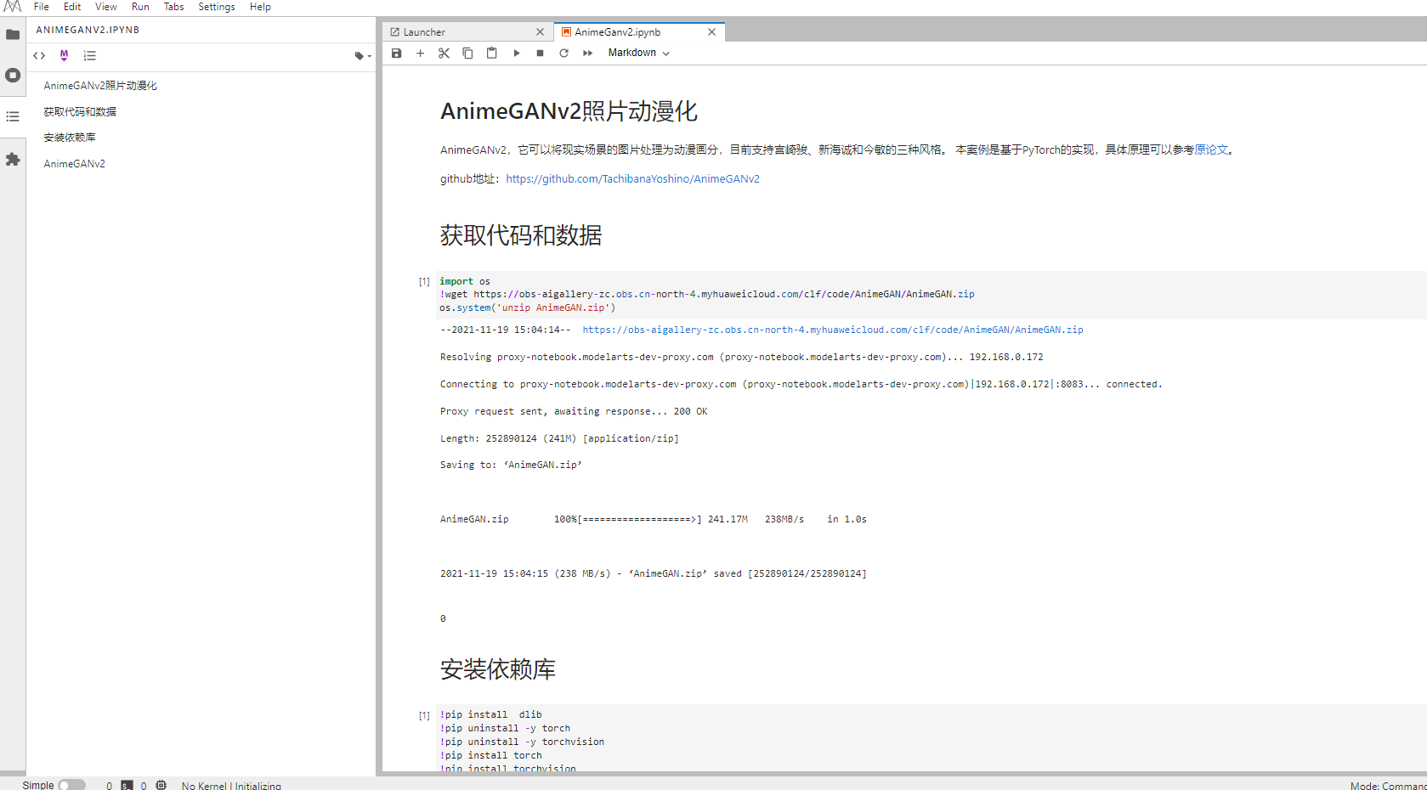
Task: Open the AnimeGAN.zip download URL in output
Action: click(833, 330)
